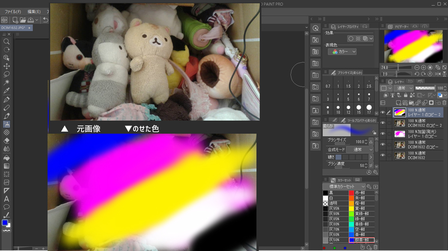Screen dimensions: 448x251
Task: Open the save dropdown arrow in command bar
Action: [x=37, y=20]
